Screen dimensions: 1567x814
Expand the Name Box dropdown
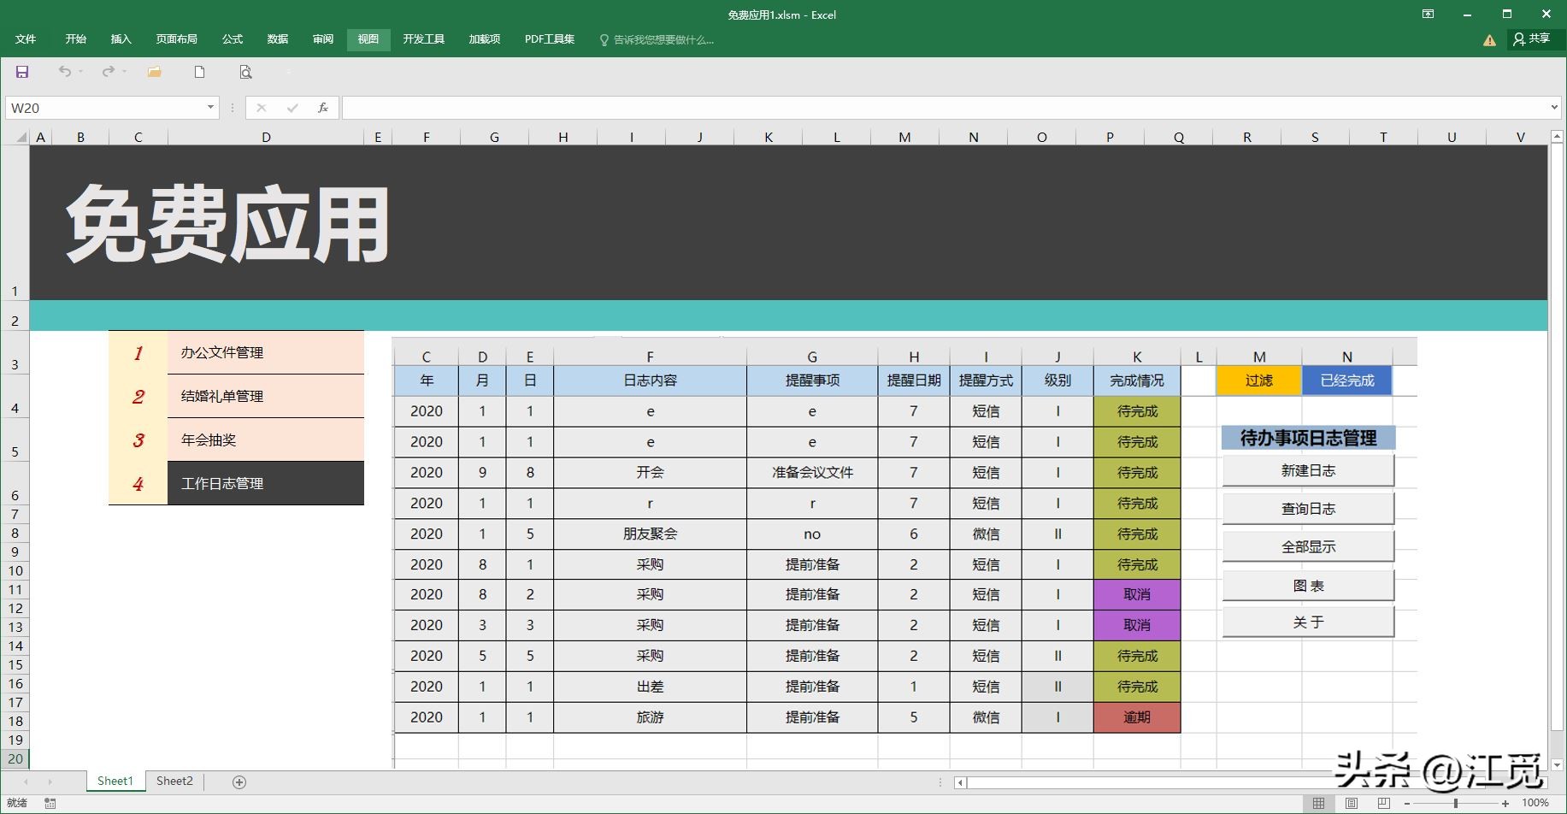point(210,108)
